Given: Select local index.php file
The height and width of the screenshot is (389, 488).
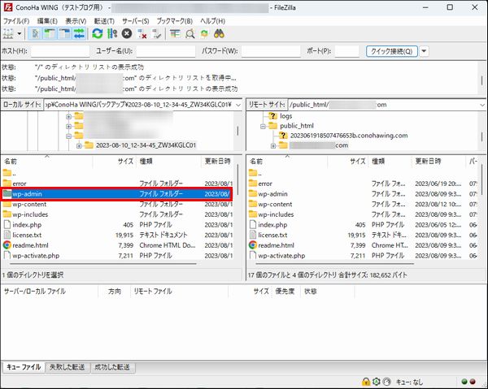Looking at the screenshot, I should pyautogui.click(x=27, y=225).
